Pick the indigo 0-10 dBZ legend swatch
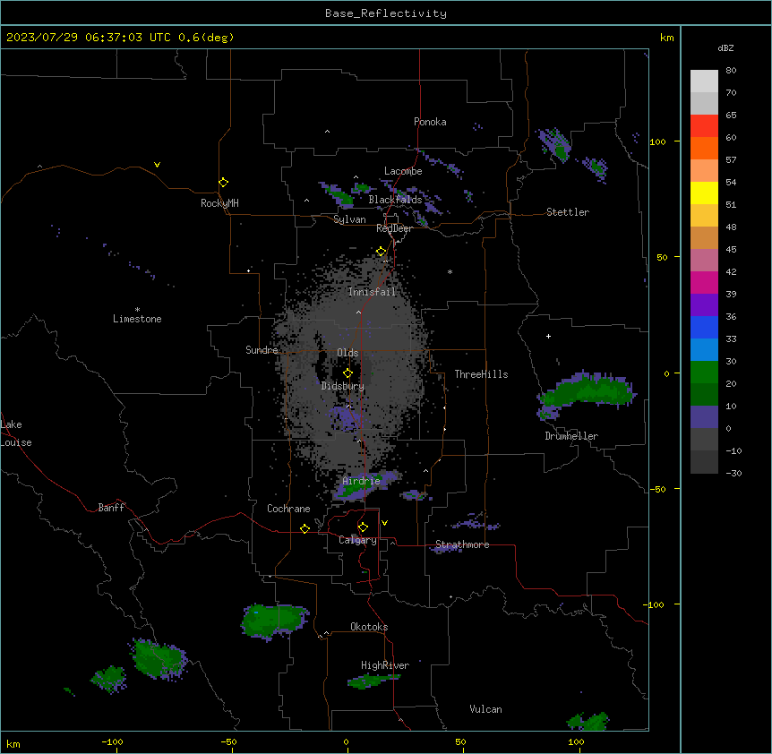The height and width of the screenshot is (754, 772). coord(704,417)
